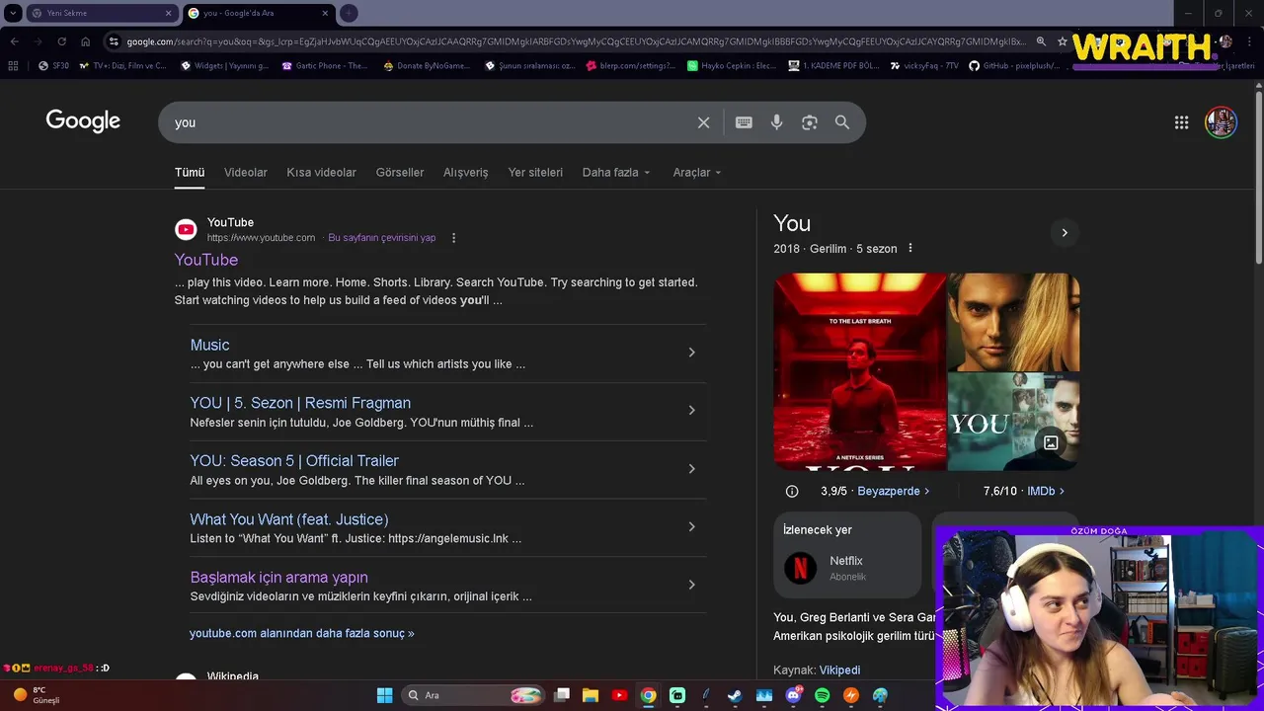Expand the Araçlar dropdown
The image size is (1264, 711).
[x=697, y=172]
